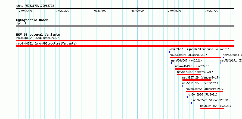Open the nsv4048822 (gnomADStructuralVariants) label
The width and height of the screenshot is (242, 119).
point(46,43)
